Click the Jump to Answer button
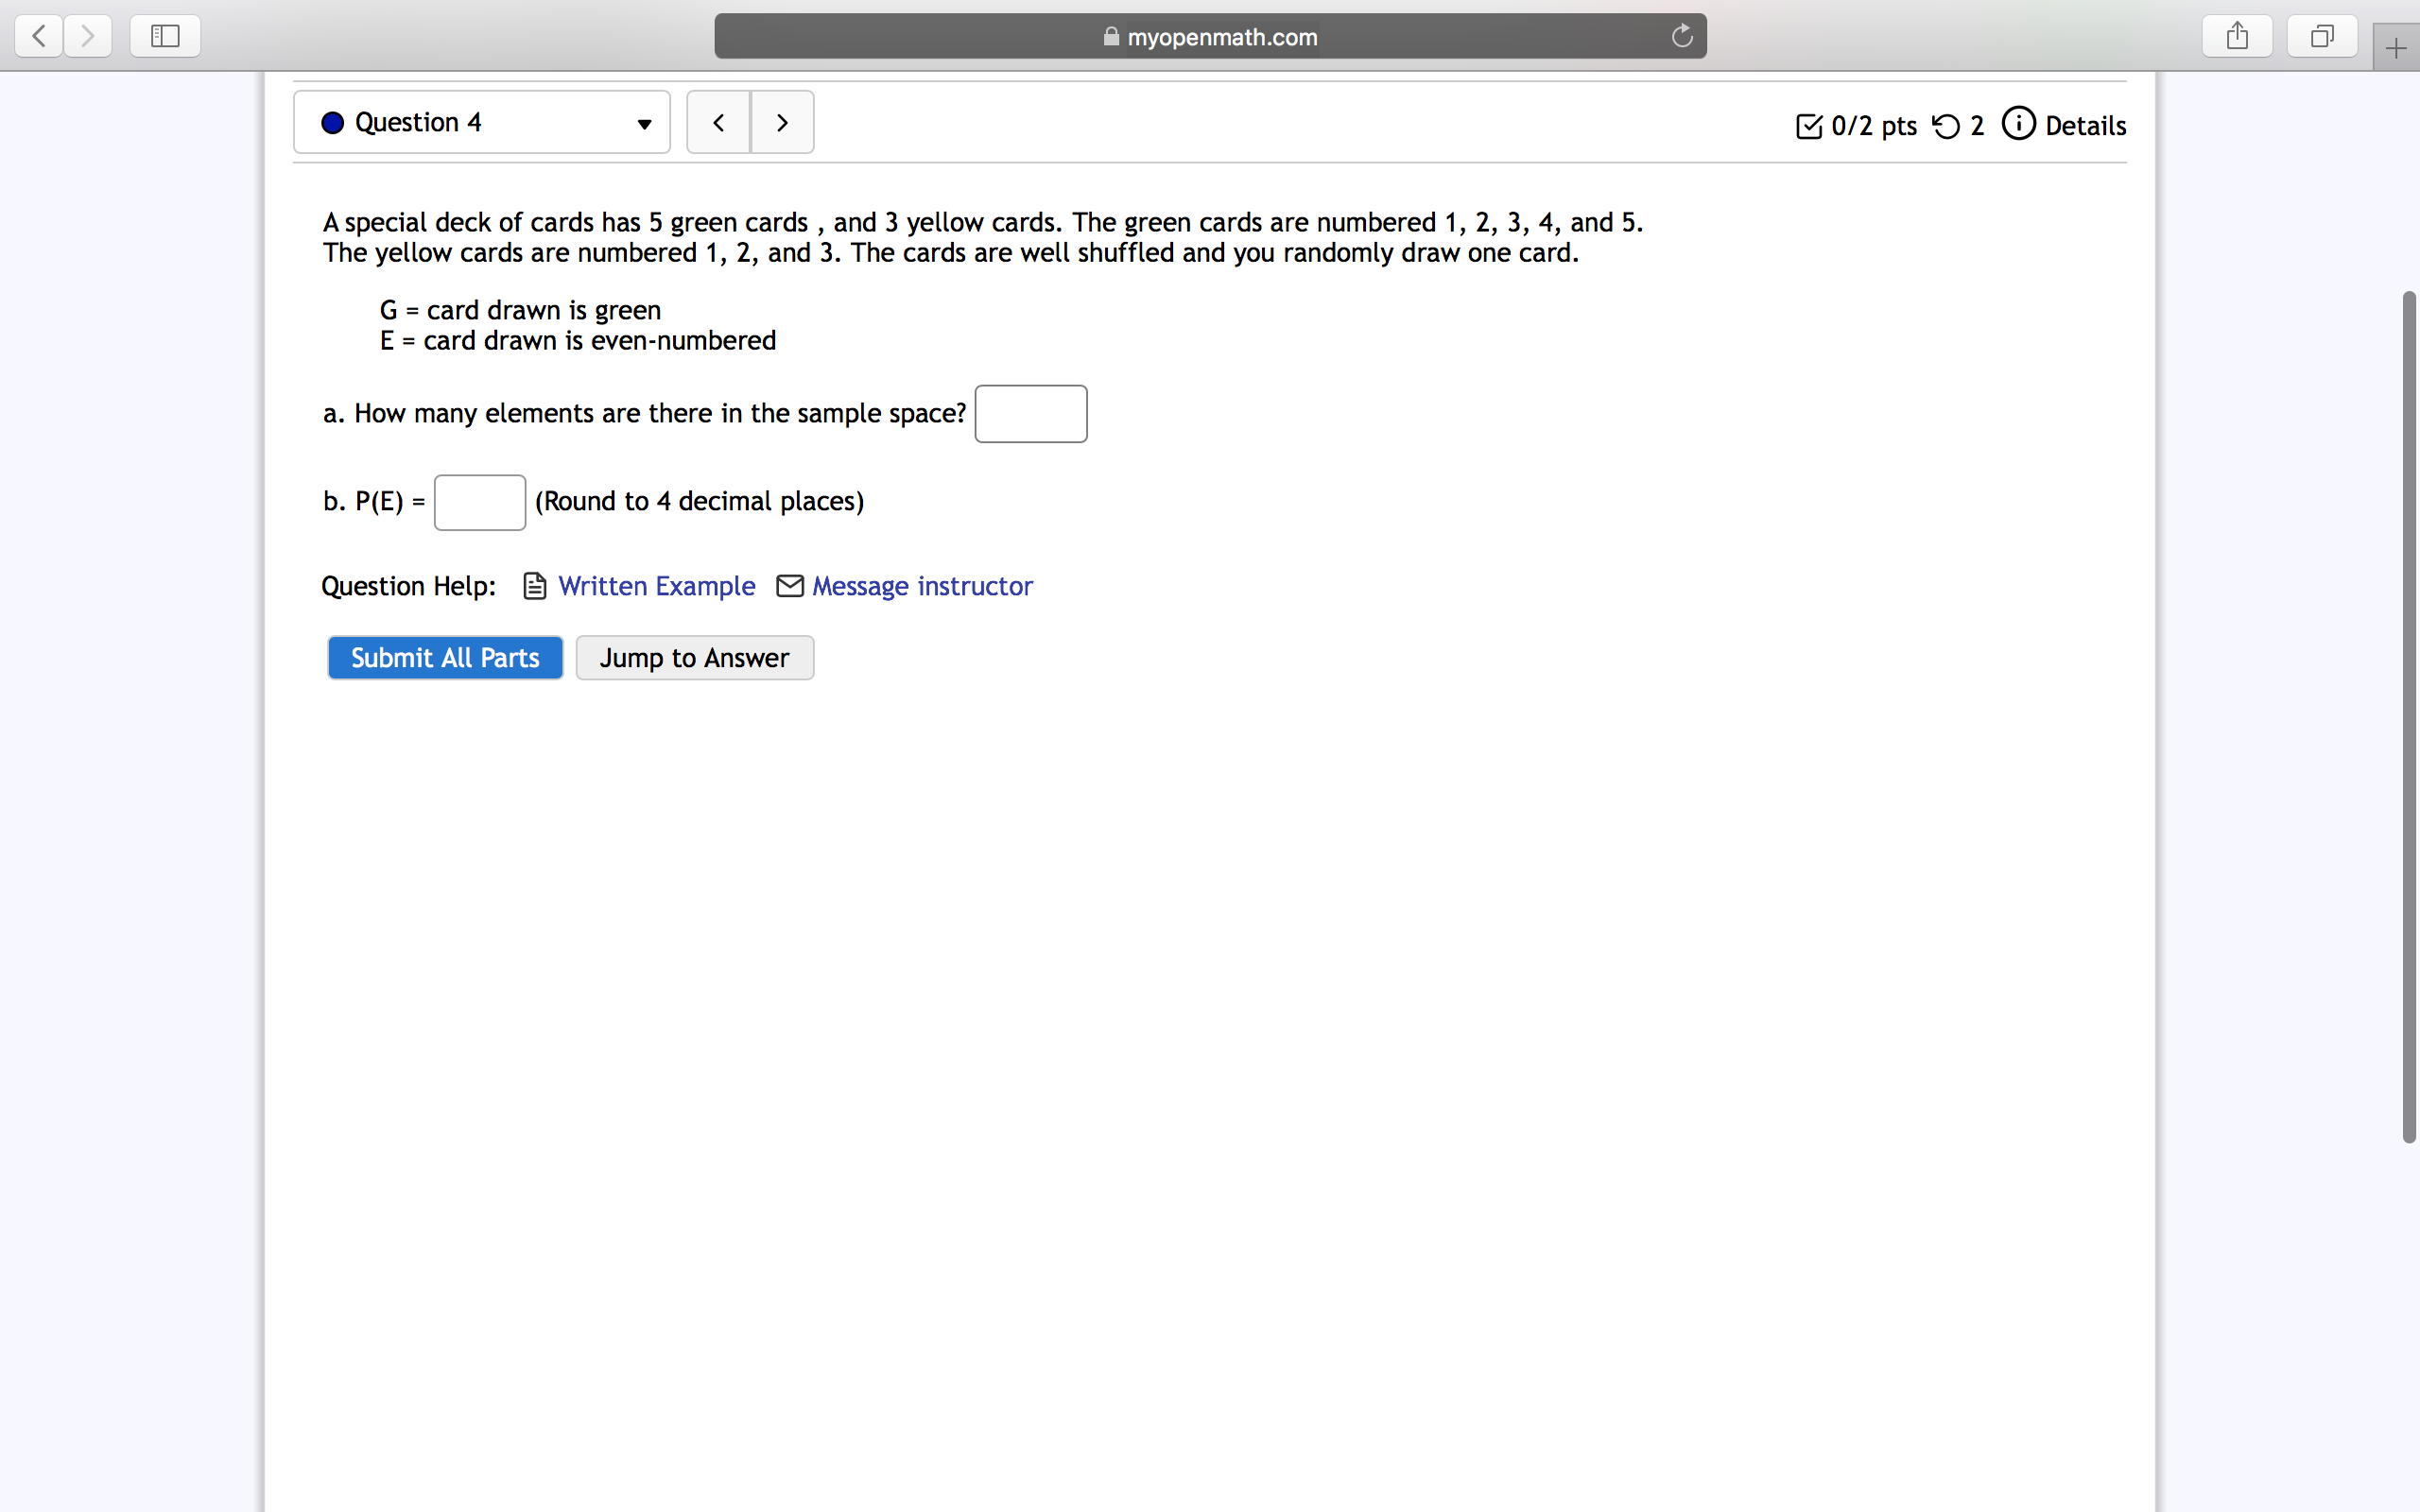Image resolution: width=2420 pixels, height=1512 pixels. 695,658
